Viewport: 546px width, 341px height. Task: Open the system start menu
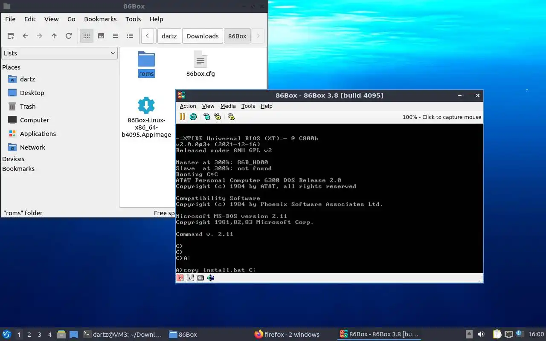click(x=7, y=334)
